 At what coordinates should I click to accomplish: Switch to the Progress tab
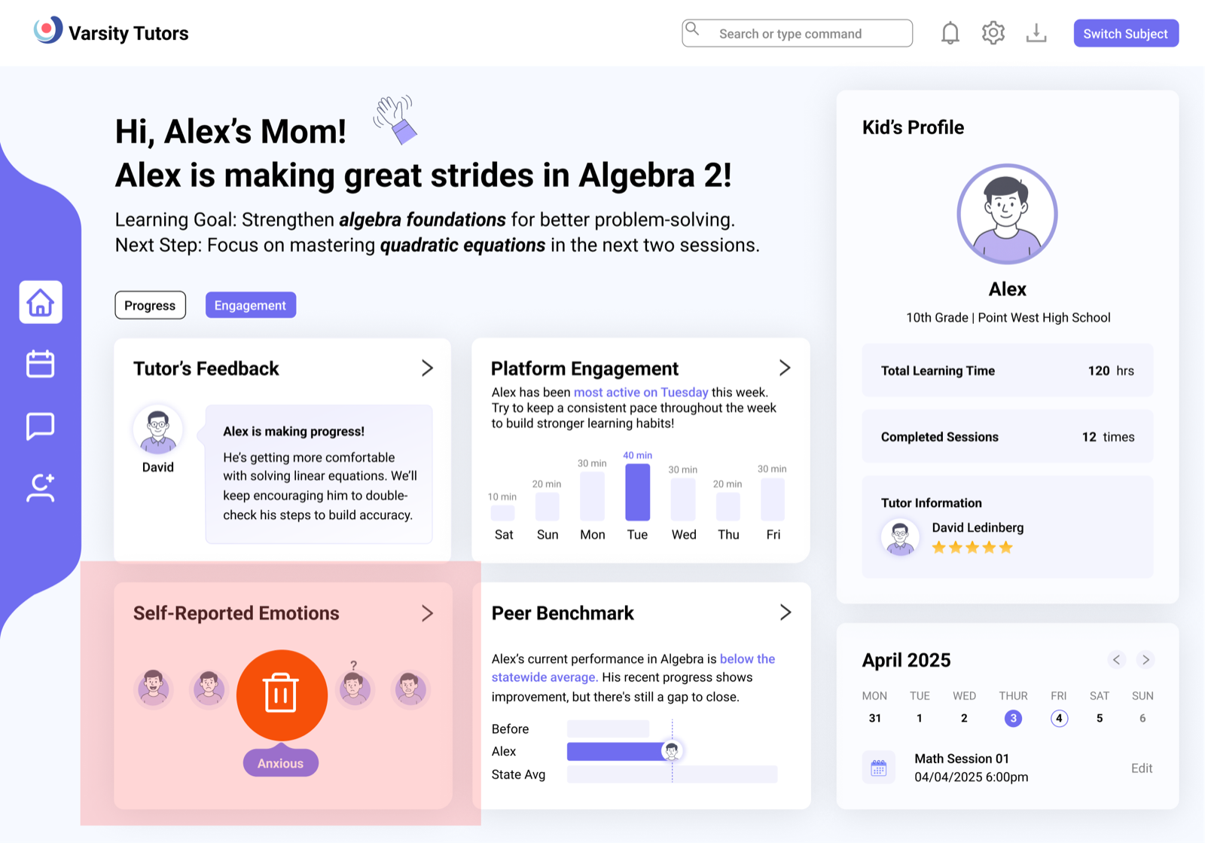coord(150,305)
